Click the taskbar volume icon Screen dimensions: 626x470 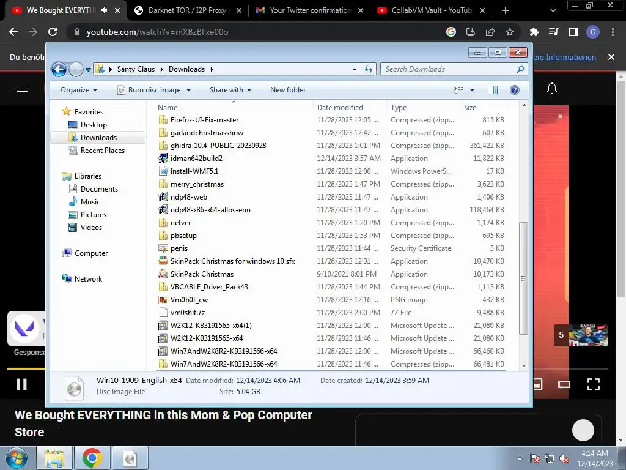pyautogui.click(x=564, y=458)
